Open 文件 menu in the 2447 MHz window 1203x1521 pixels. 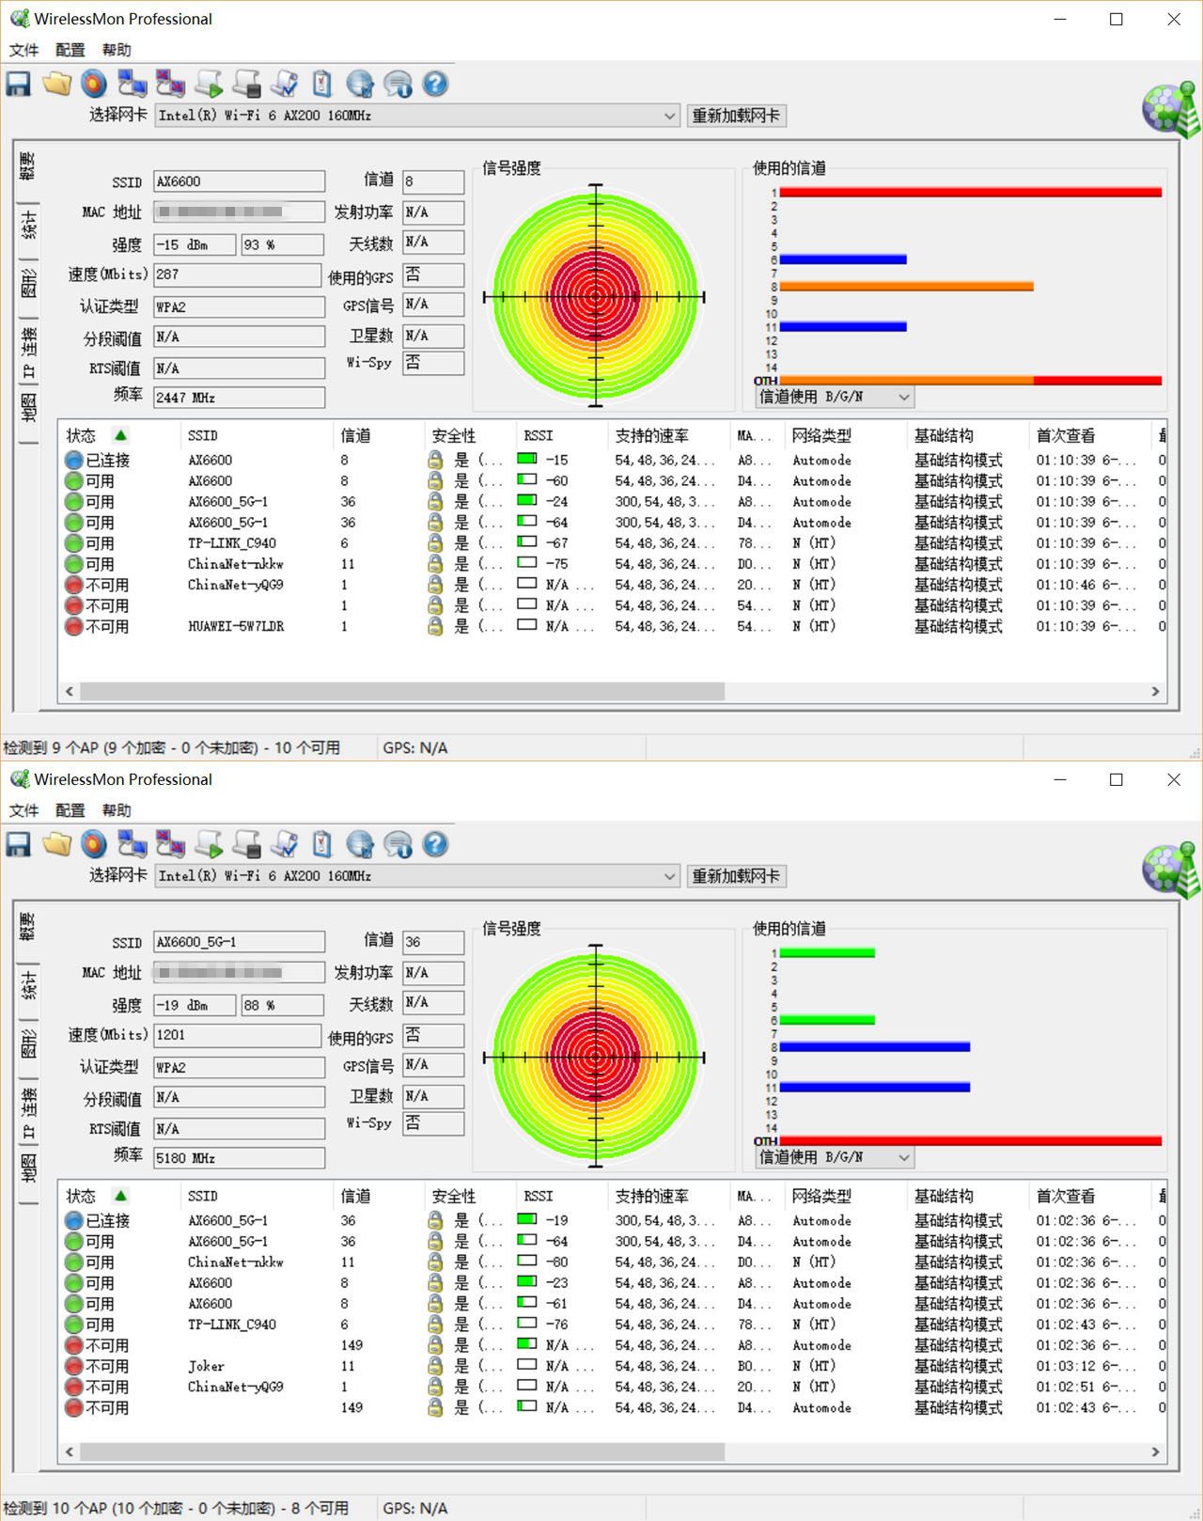click(x=23, y=50)
